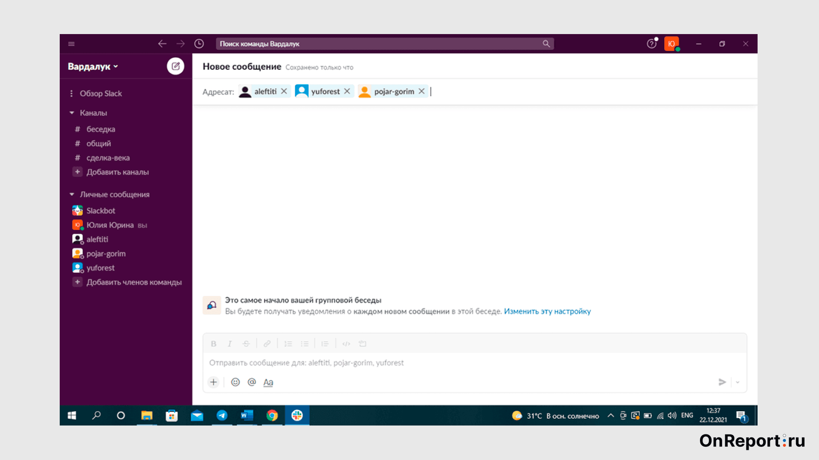Screen dimensions: 819x460
Task: Open the общий channel
Action: (x=99, y=144)
